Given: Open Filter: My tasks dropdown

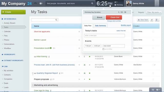Looking at the screenshot, I should tap(154, 12).
